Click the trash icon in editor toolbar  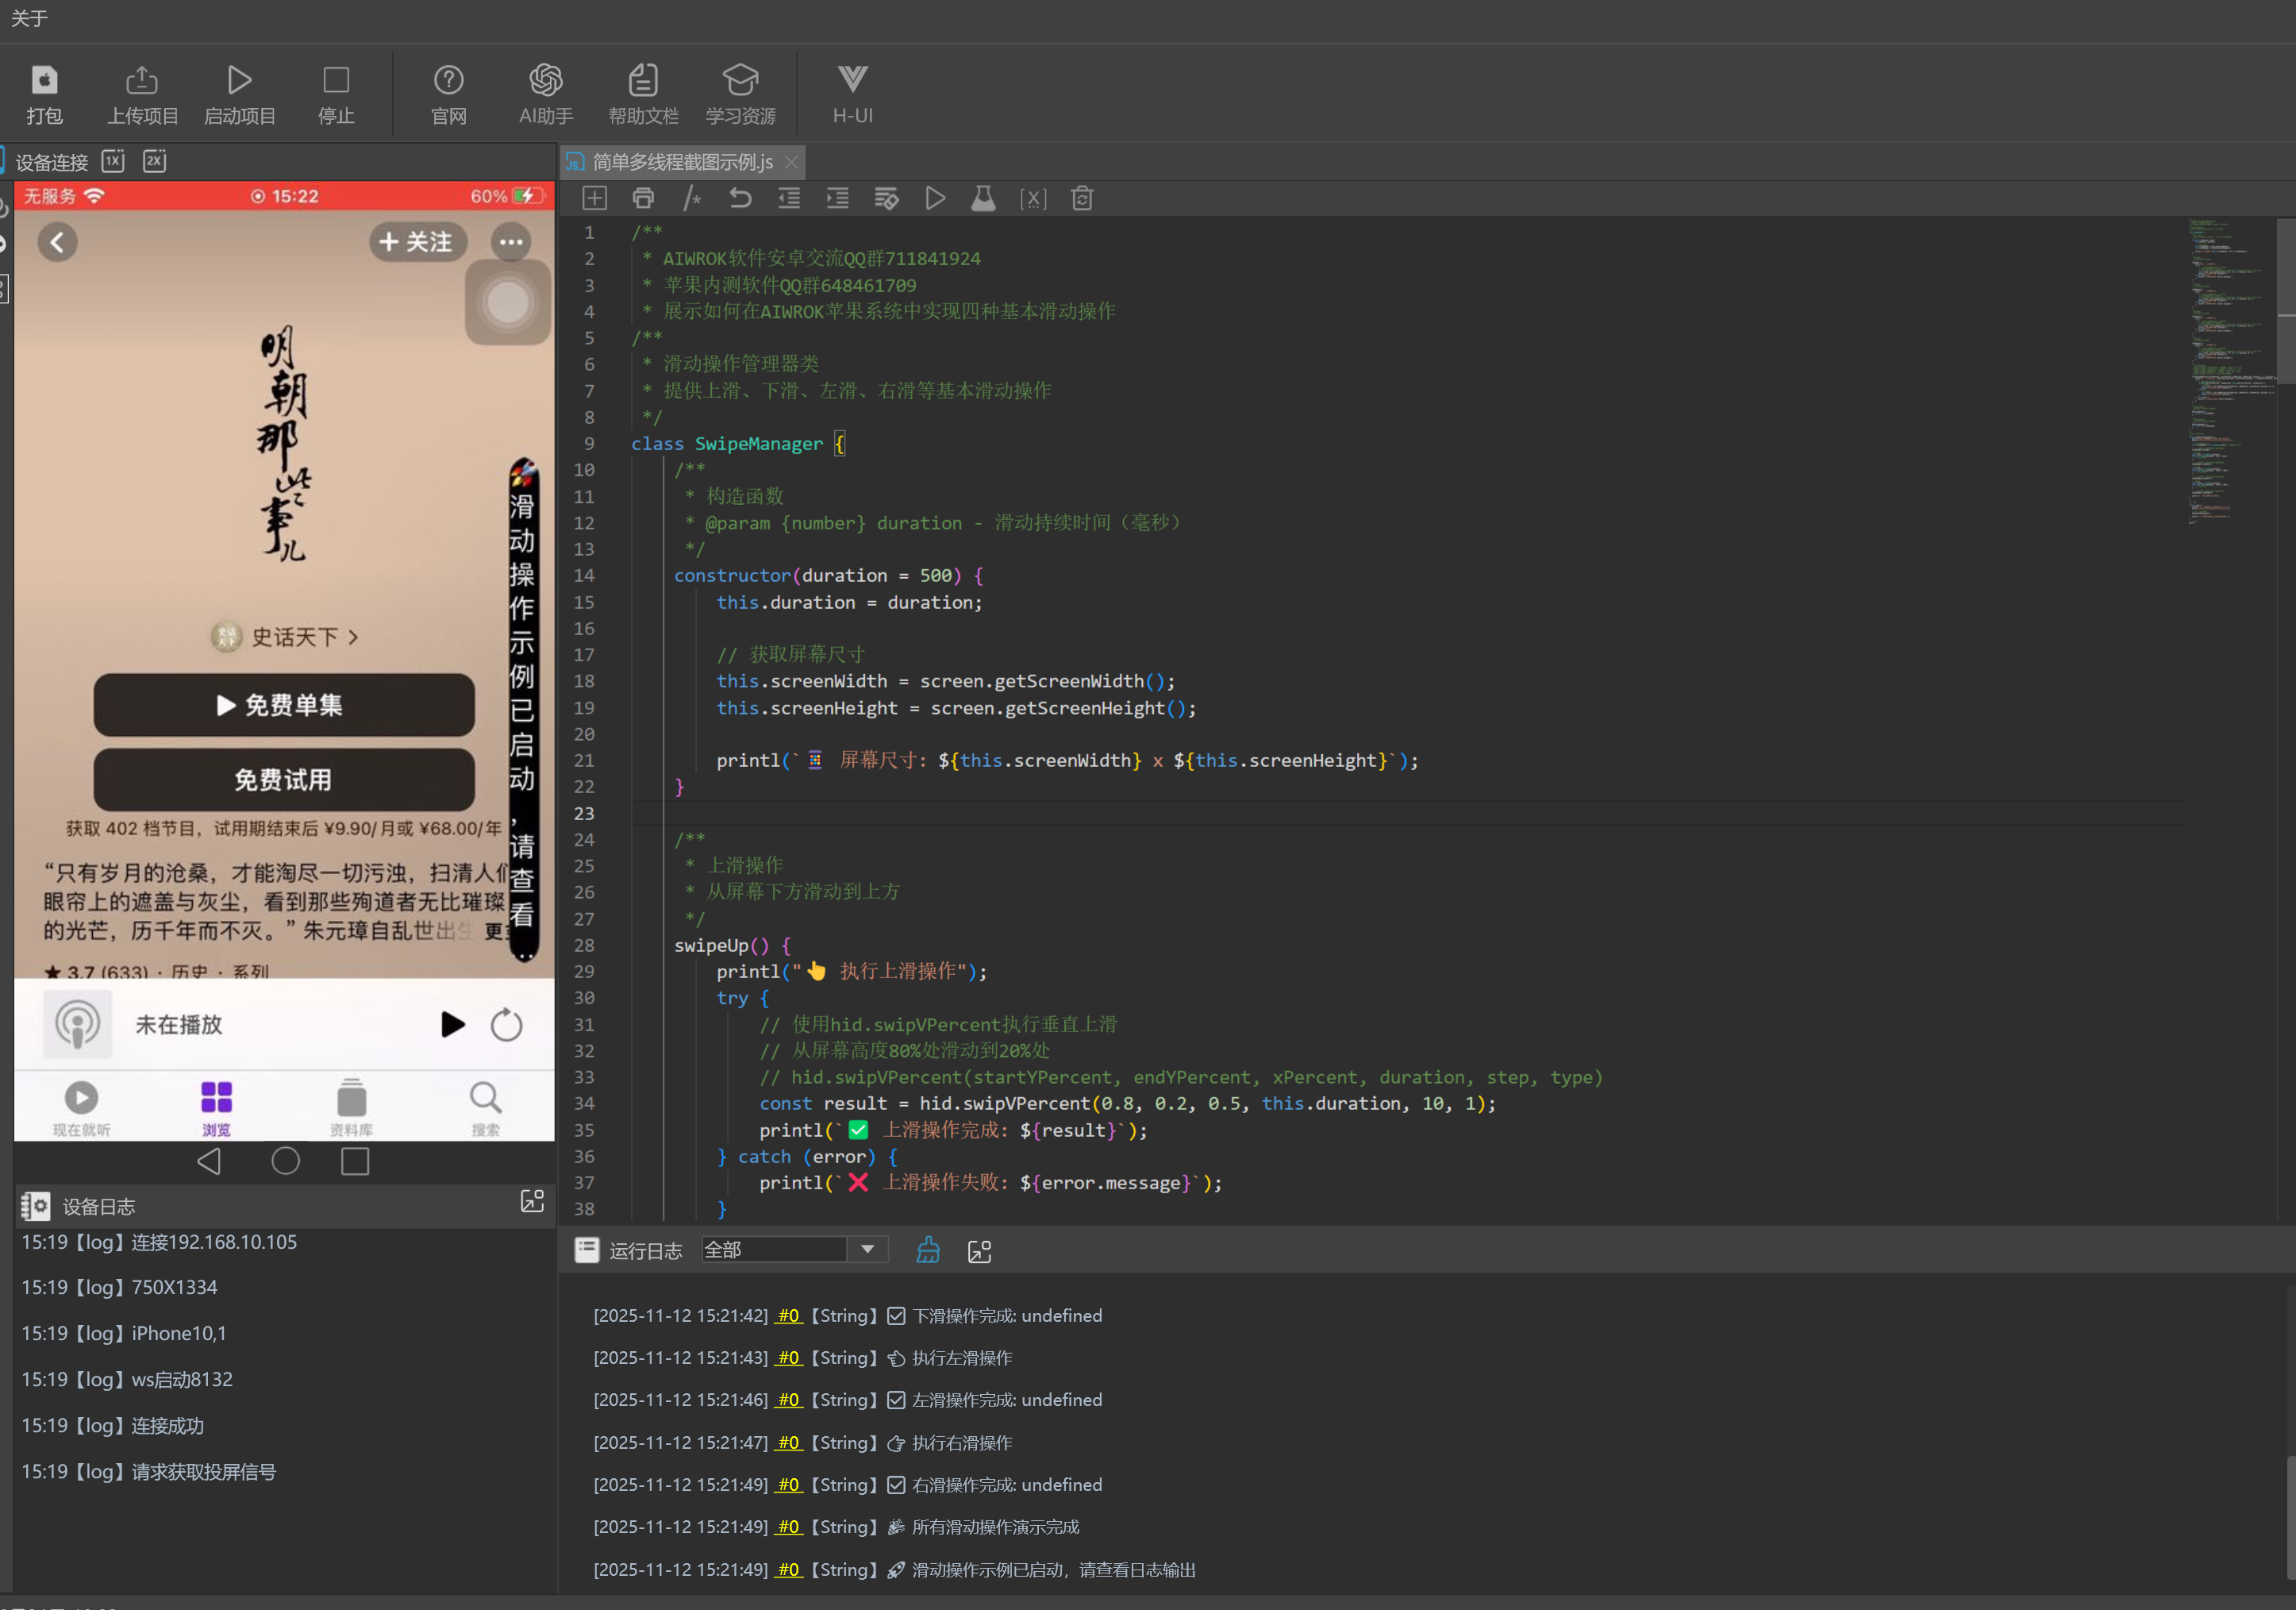click(x=1082, y=198)
